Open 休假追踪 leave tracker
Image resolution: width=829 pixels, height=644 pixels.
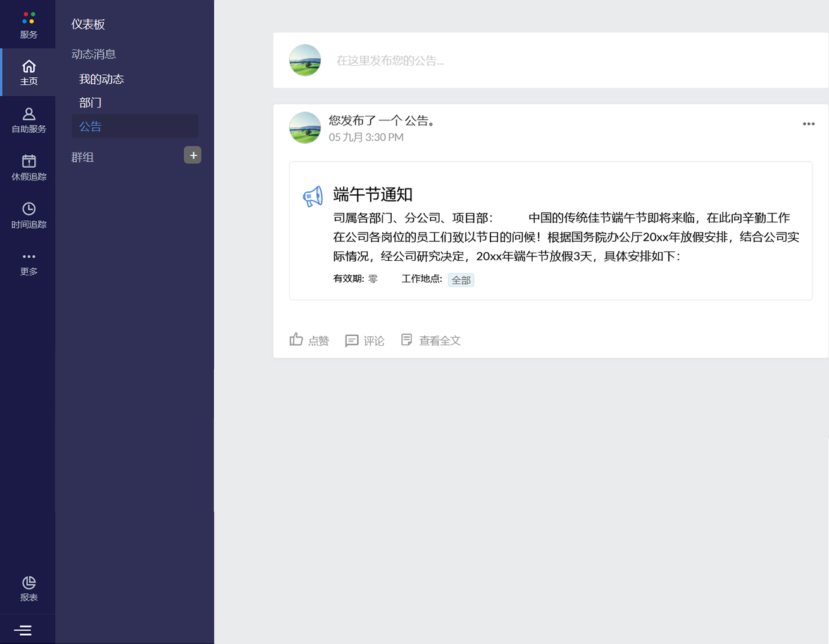click(x=28, y=167)
